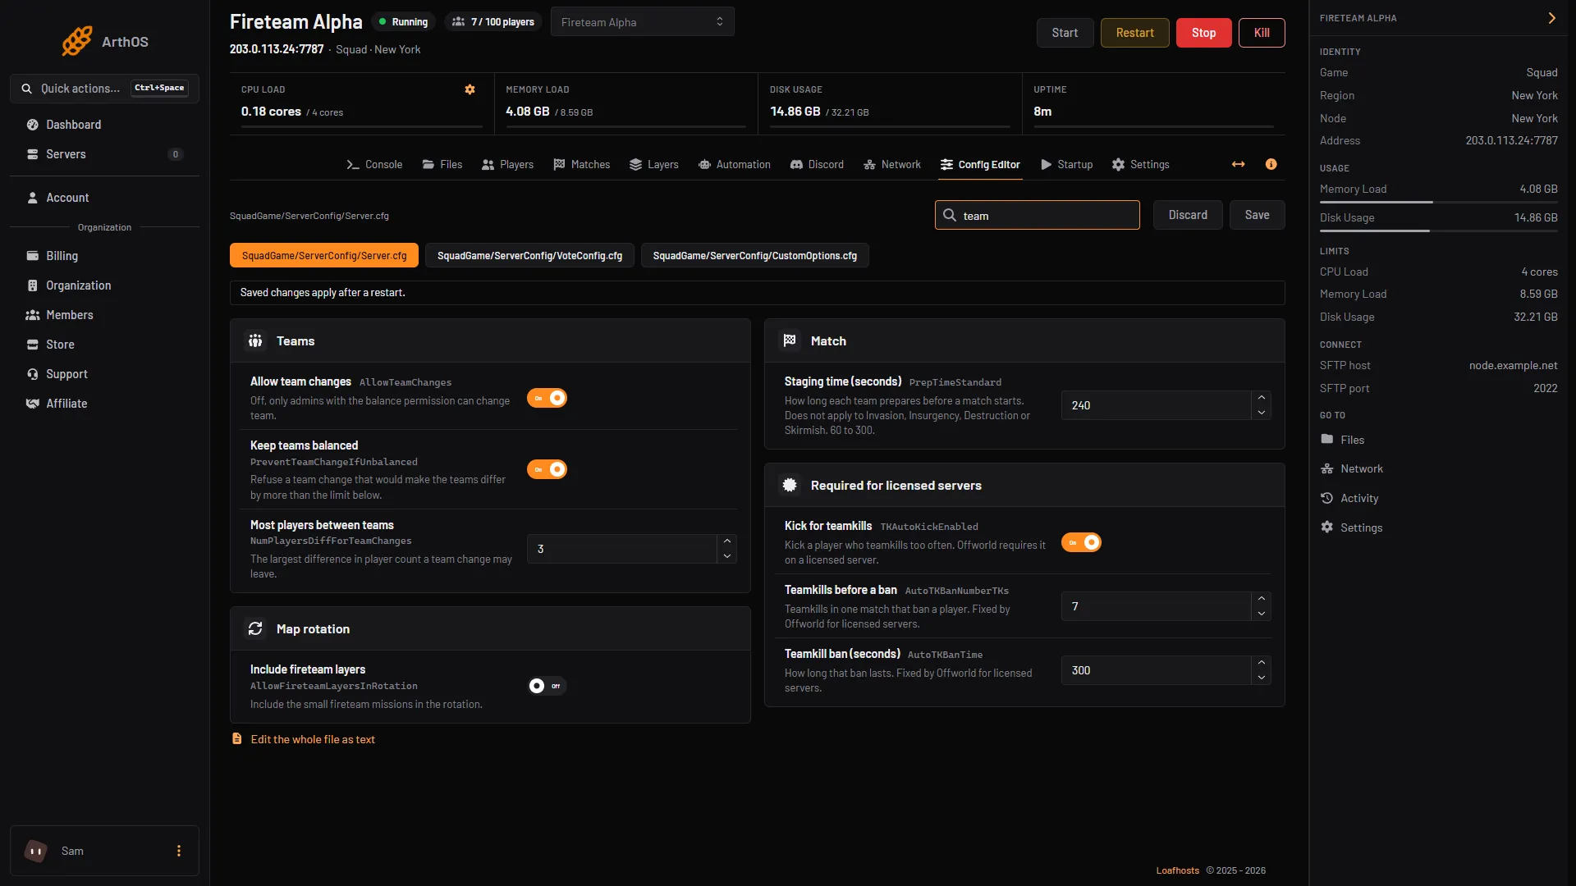
Task: Select the VoteConfig.cfg file tab
Action: [529, 256]
